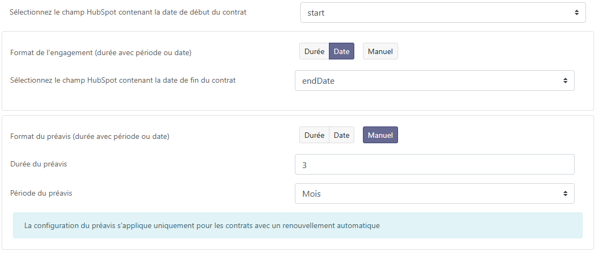This screenshot has width=600, height=254.
Task: Click the 'Durée du préavis' label
Action: 38,164
